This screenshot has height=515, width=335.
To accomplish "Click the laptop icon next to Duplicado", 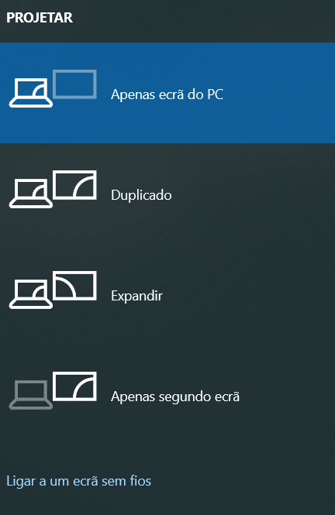I will [30, 194].
